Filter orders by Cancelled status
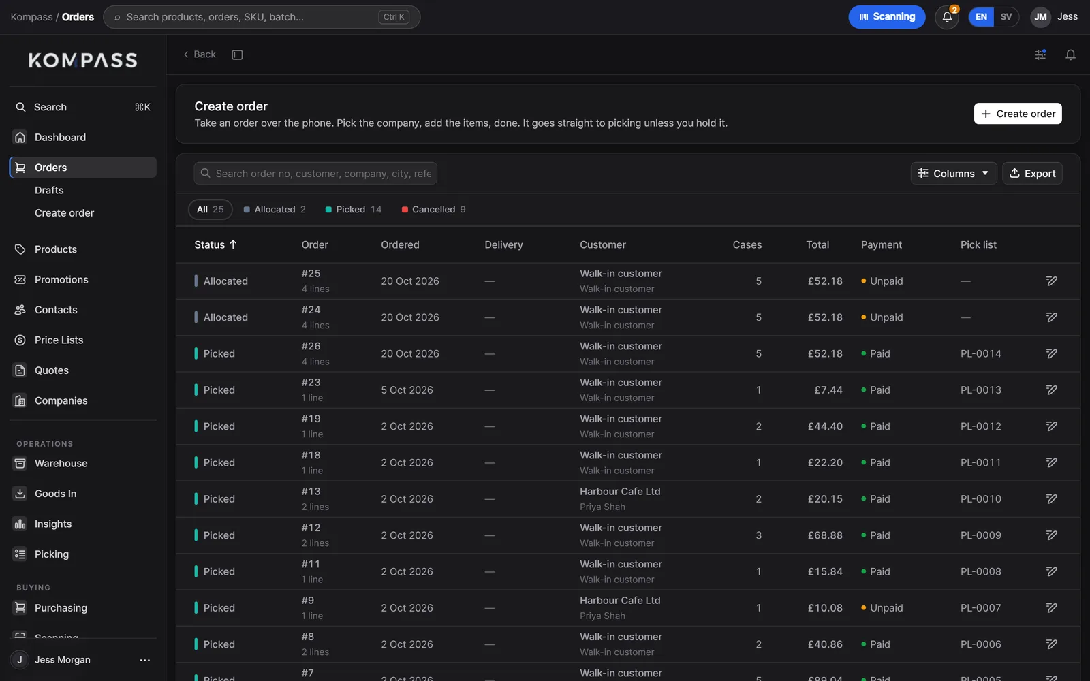This screenshot has height=681, width=1090. point(434,210)
